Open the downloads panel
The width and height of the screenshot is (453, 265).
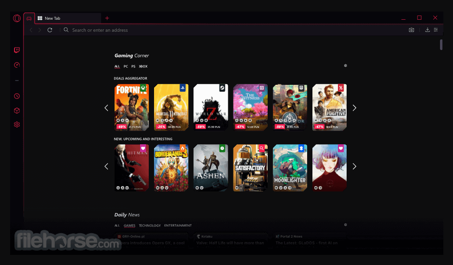427,30
